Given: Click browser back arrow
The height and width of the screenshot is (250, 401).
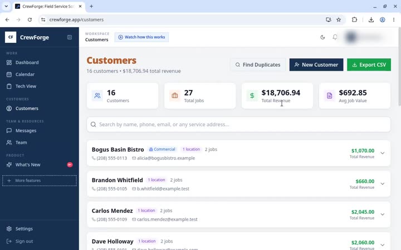Looking at the screenshot, I should [x=7, y=19].
